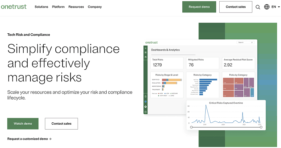This screenshot has height=148, width=281.
Task: Click the right handle of timeline slider
Action: coord(261,127)
